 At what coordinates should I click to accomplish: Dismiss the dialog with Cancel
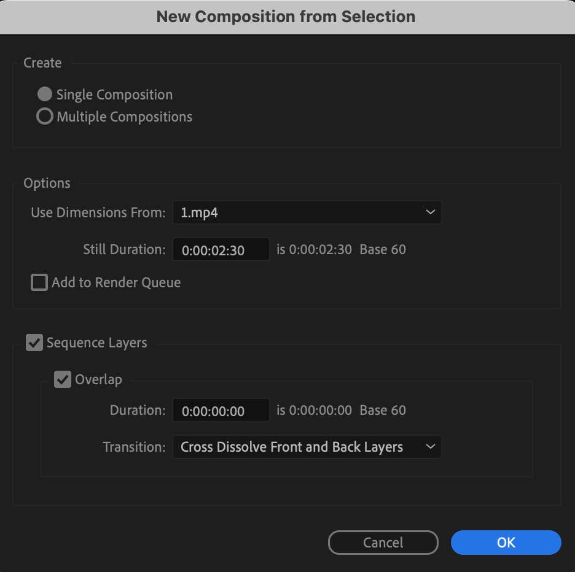click(x=383, y=543)
